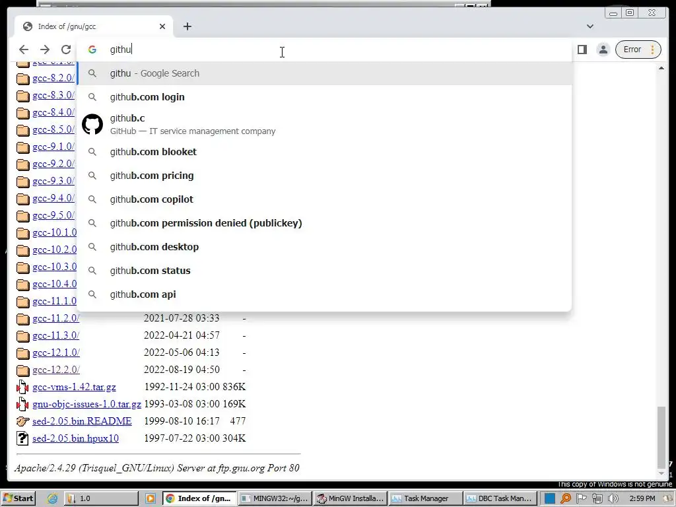Switch to DBC Task Manager taskbar button
The width and height of the screenshot is (676, 507).
[x=500, y=498]
